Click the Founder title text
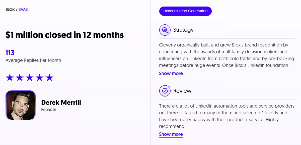Image resolution: width=301 pixels, height=145 pixels. tap(49, 110)
